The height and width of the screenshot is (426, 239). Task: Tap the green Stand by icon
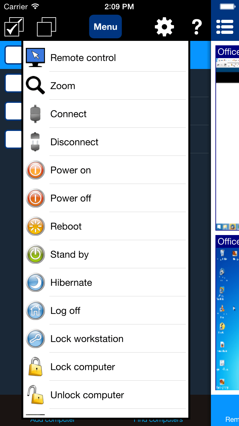coord(35,254)
